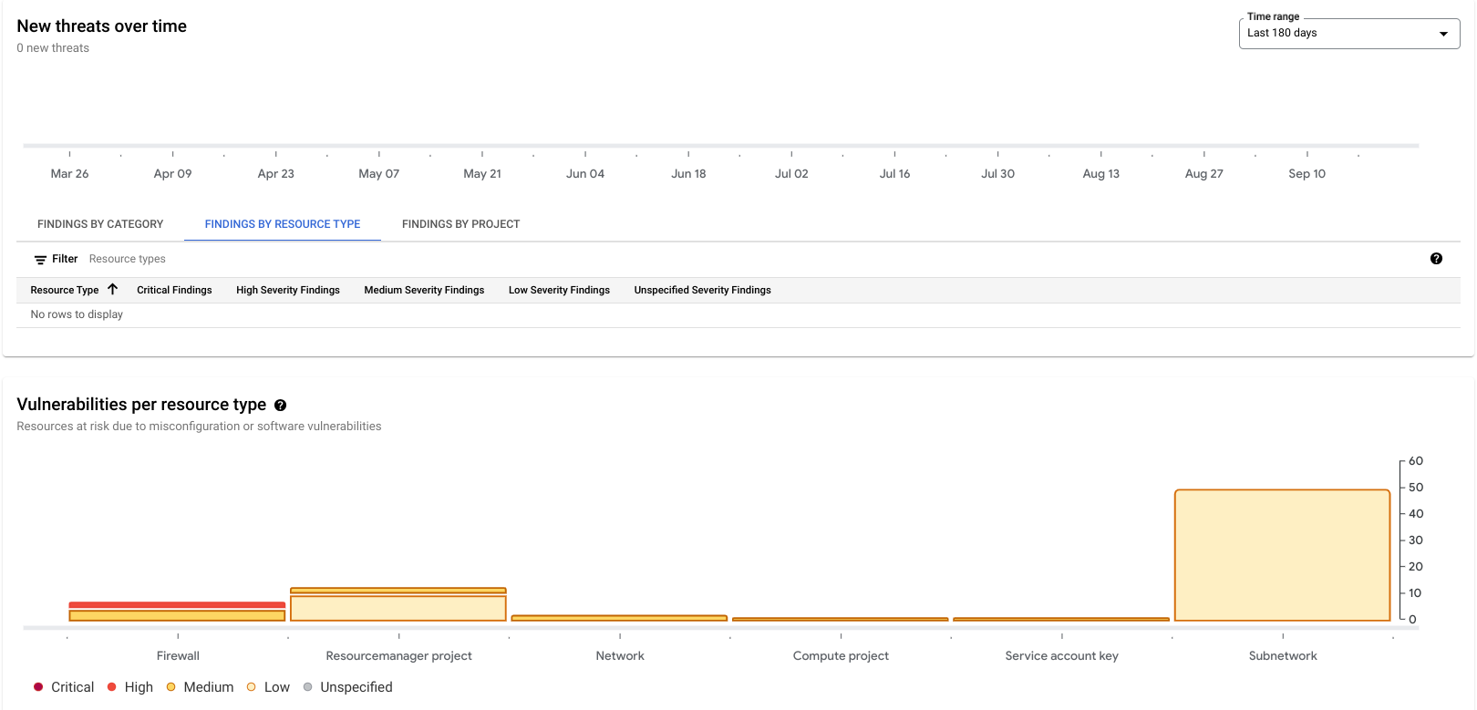Toggle the Low severity legend entry
This screenshot has height=710, width=1477.
(x=268, y=687)
